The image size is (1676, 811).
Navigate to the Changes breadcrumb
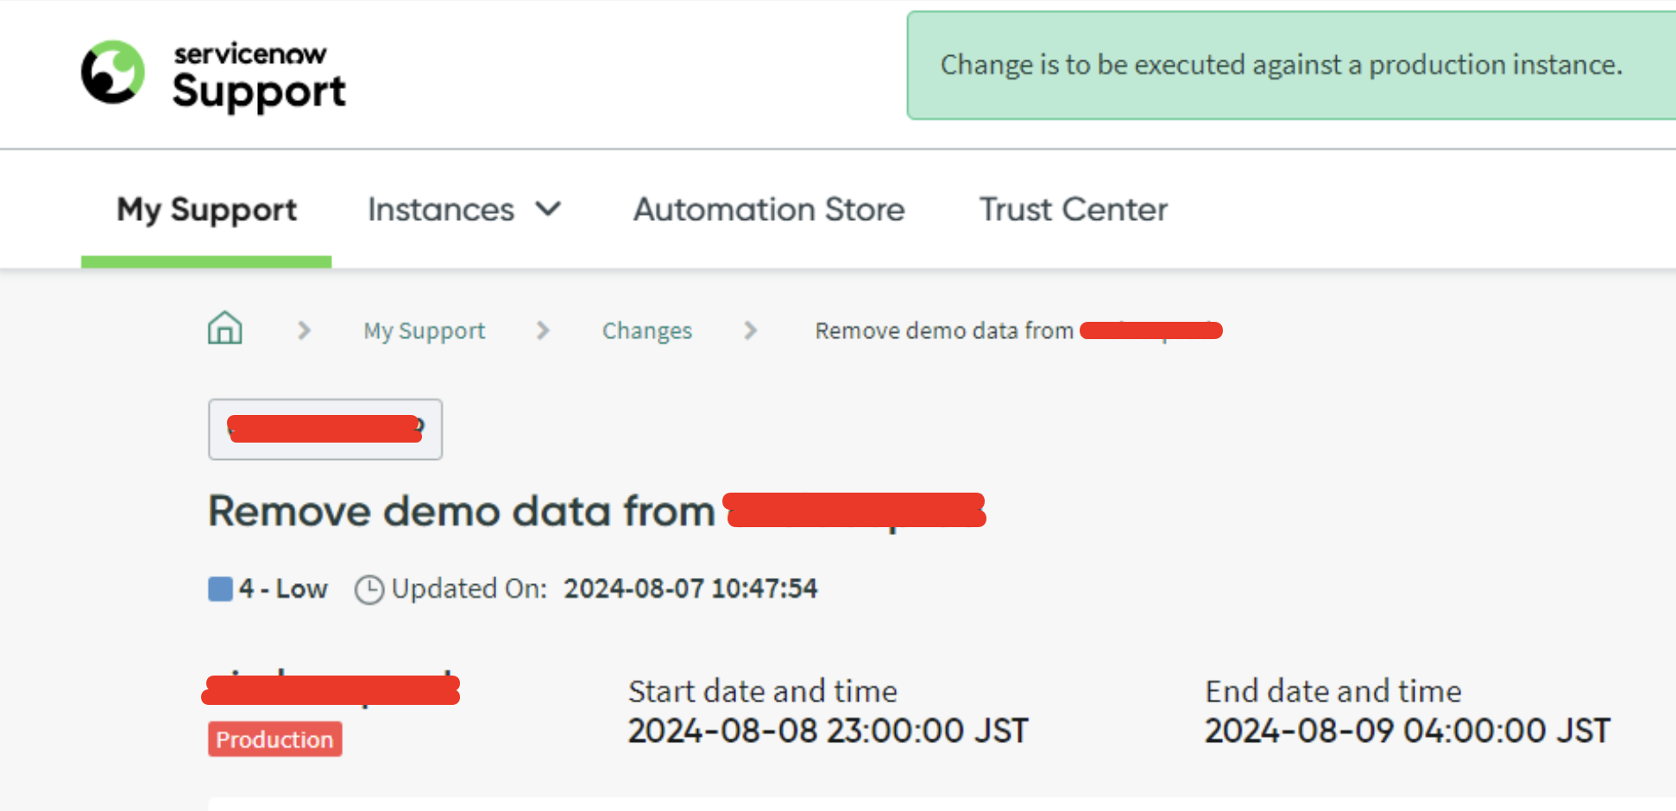pos(646,330)
